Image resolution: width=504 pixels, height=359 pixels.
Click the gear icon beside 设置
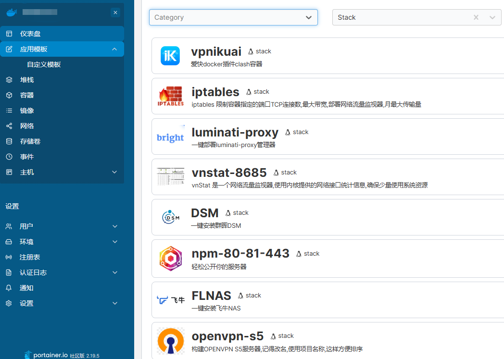[x=9, y=303]
